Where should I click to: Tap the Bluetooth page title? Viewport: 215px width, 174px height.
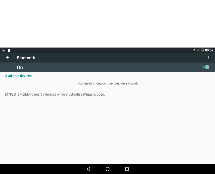[x=26, y=58]
